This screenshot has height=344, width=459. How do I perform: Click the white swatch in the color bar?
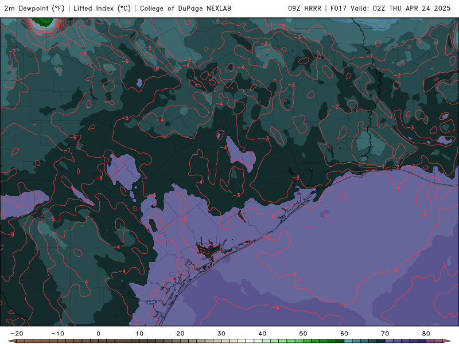point(250,341)
